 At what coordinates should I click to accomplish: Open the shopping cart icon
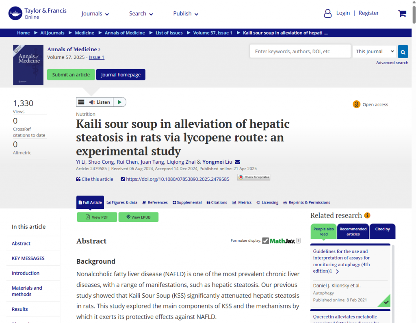[x=402, y=13]
